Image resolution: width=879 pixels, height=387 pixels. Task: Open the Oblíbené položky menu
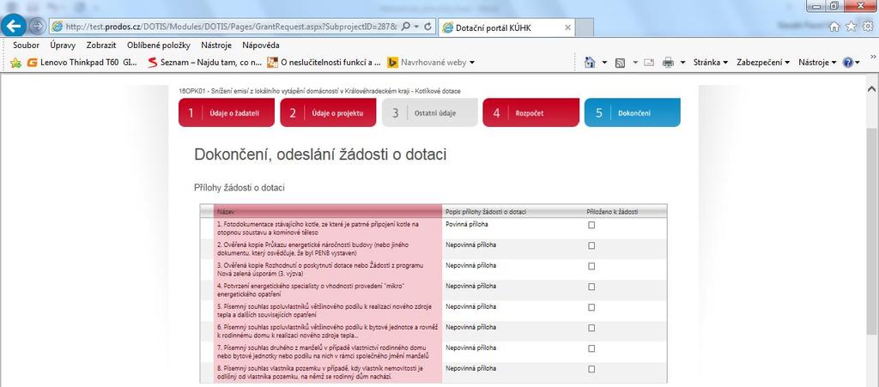[159, 45]
